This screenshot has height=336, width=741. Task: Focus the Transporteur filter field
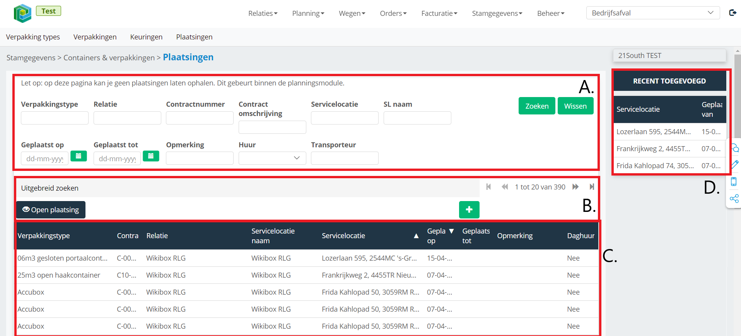click(x=345, y=158)
